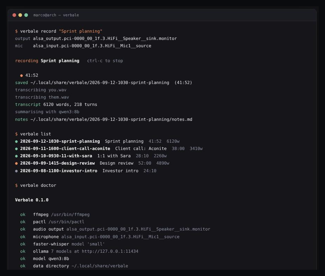
Task: Click the notes.md file path
Action: [111, 119]
